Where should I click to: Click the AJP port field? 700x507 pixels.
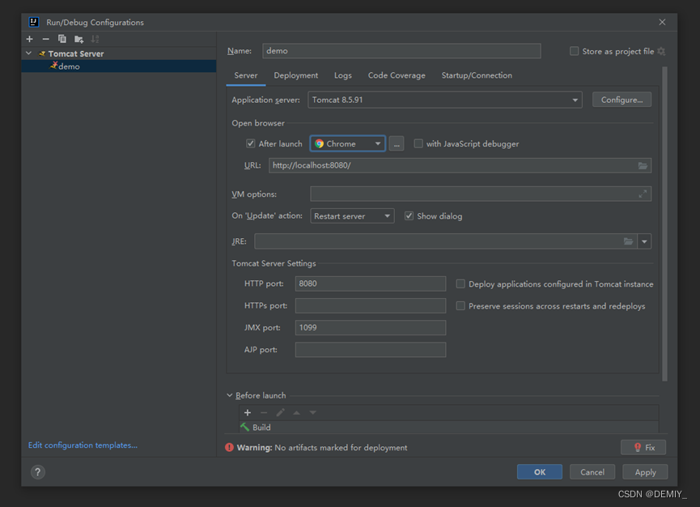click(x=370, y=350)
